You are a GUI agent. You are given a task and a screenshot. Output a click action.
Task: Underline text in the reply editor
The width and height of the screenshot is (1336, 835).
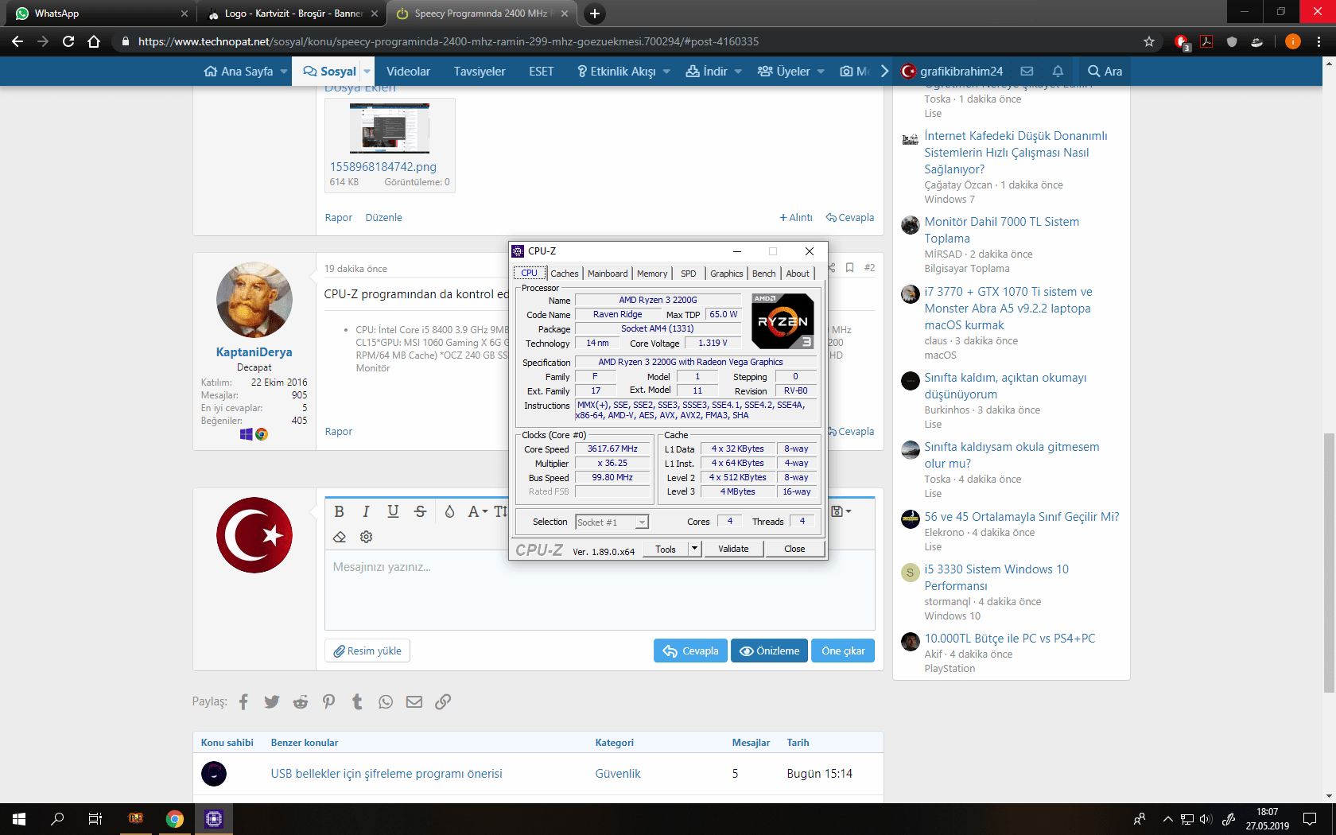point(393,511)
